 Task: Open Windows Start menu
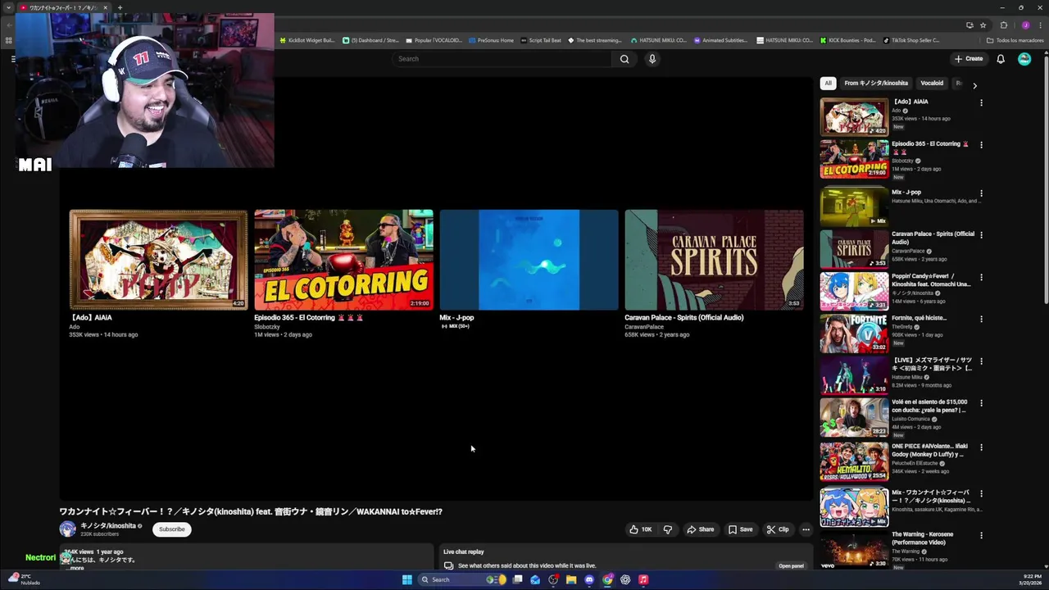pyautogui.click(x=406, y=579)
